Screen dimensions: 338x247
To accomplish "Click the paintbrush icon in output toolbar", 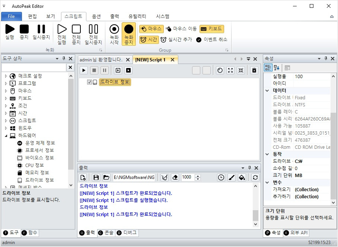I will click(232, 177).
